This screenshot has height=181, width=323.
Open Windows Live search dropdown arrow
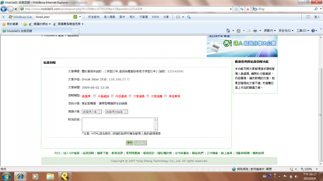(80, 17)
